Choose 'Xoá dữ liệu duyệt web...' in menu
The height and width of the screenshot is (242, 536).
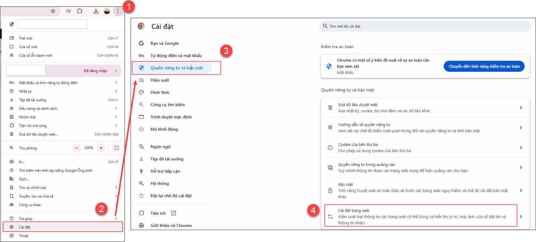coord(64,134)
